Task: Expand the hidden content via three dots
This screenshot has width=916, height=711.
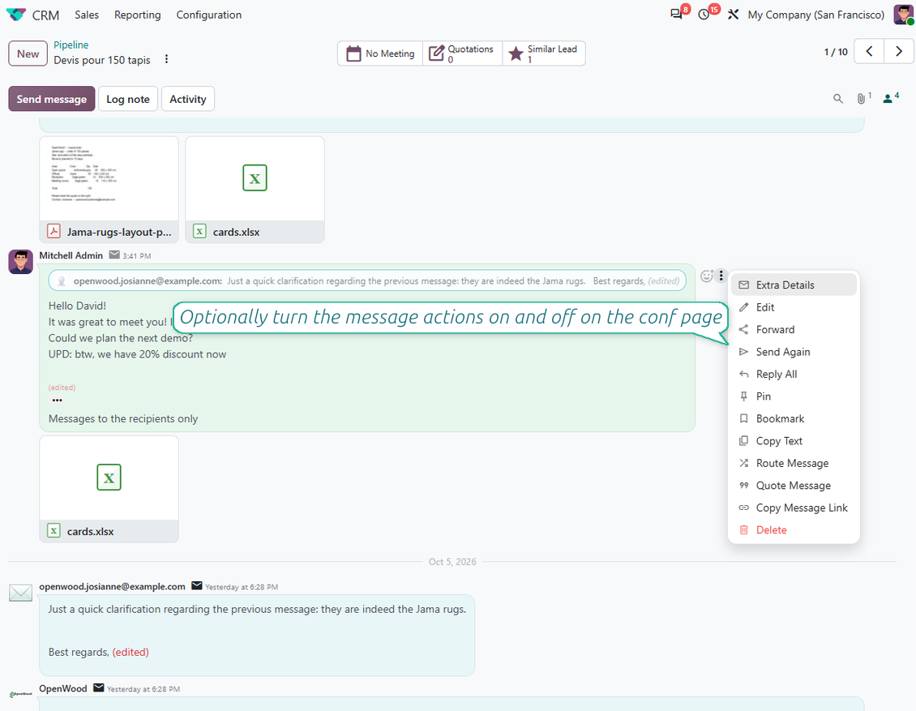Action: coord(57,400)
